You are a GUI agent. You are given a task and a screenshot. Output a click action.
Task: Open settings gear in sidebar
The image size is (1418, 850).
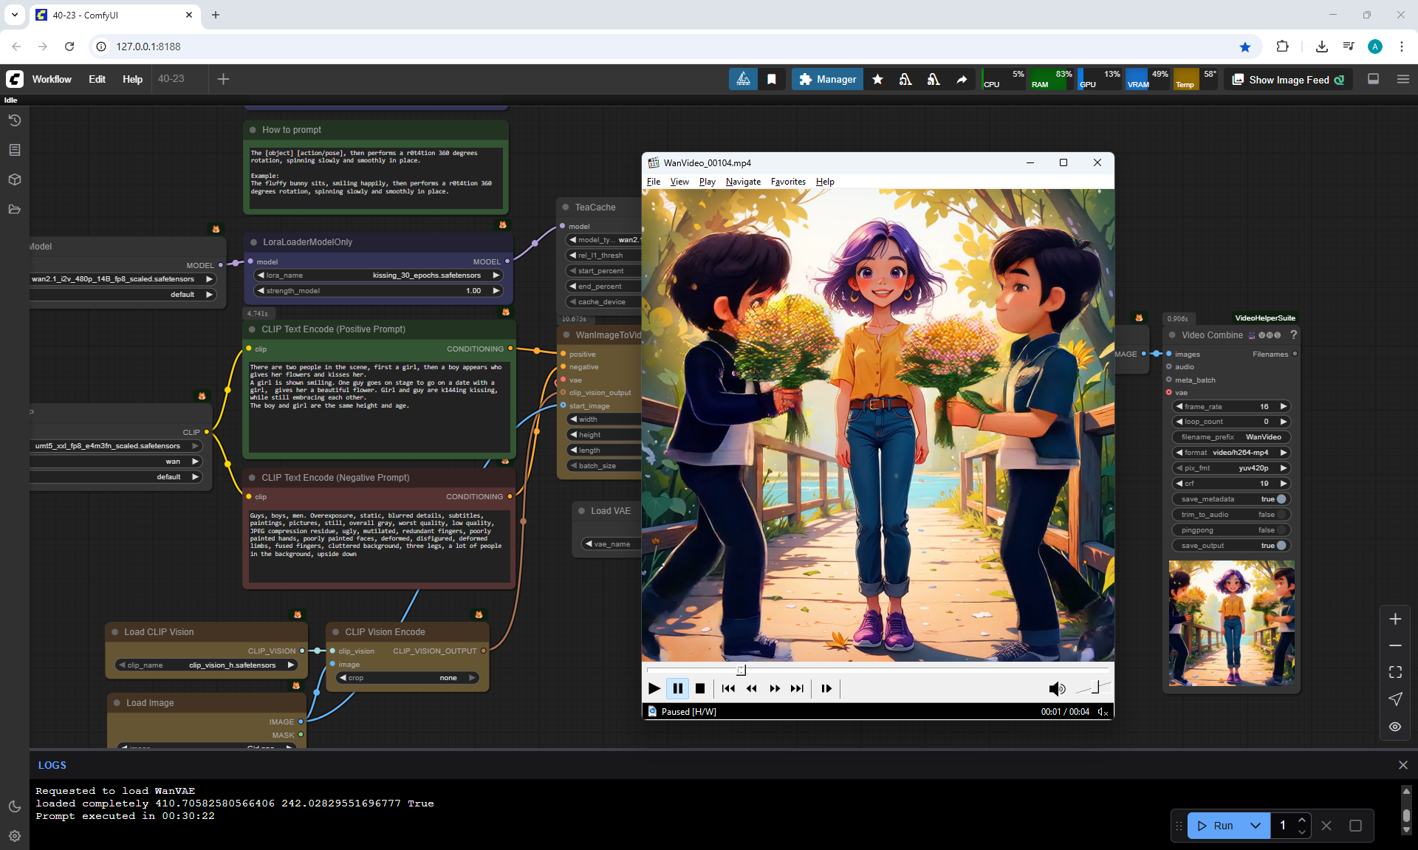point(14,836)
